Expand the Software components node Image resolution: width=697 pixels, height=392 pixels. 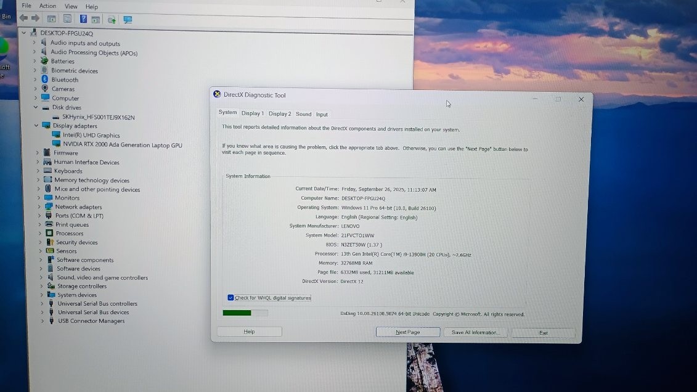[41, 259]
